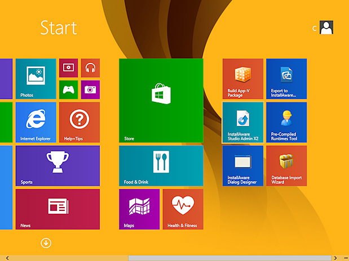This screenshot has width=349, height=261.
Task: Open the Sports trophy tile
Action: click(58, 166)
